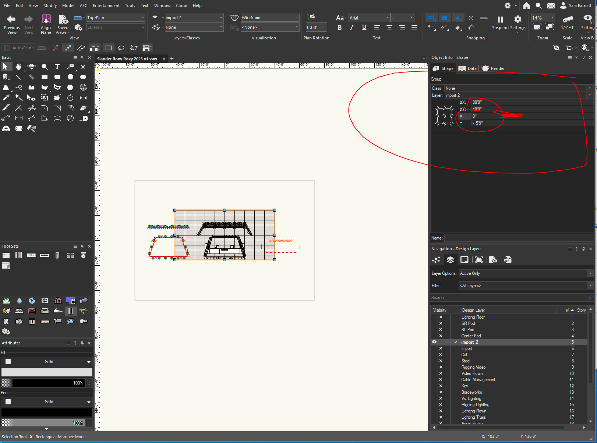597x443 pixels.
Task: Select the Pan hand tool
Action: tap(18, 67)
